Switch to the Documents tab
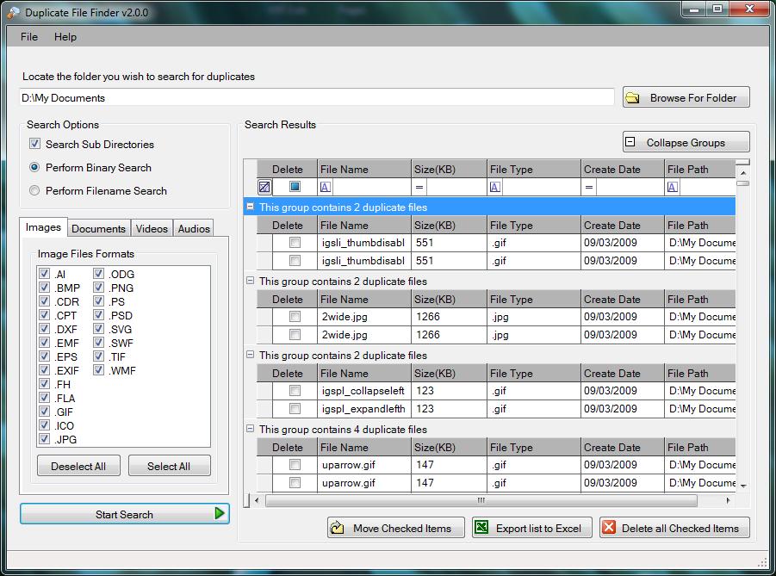The height and width of the screenshot is (576, 776). click(x=98, y=229)
